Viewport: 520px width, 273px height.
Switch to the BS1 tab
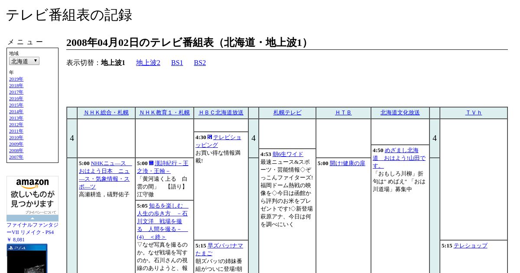point(177,63)
